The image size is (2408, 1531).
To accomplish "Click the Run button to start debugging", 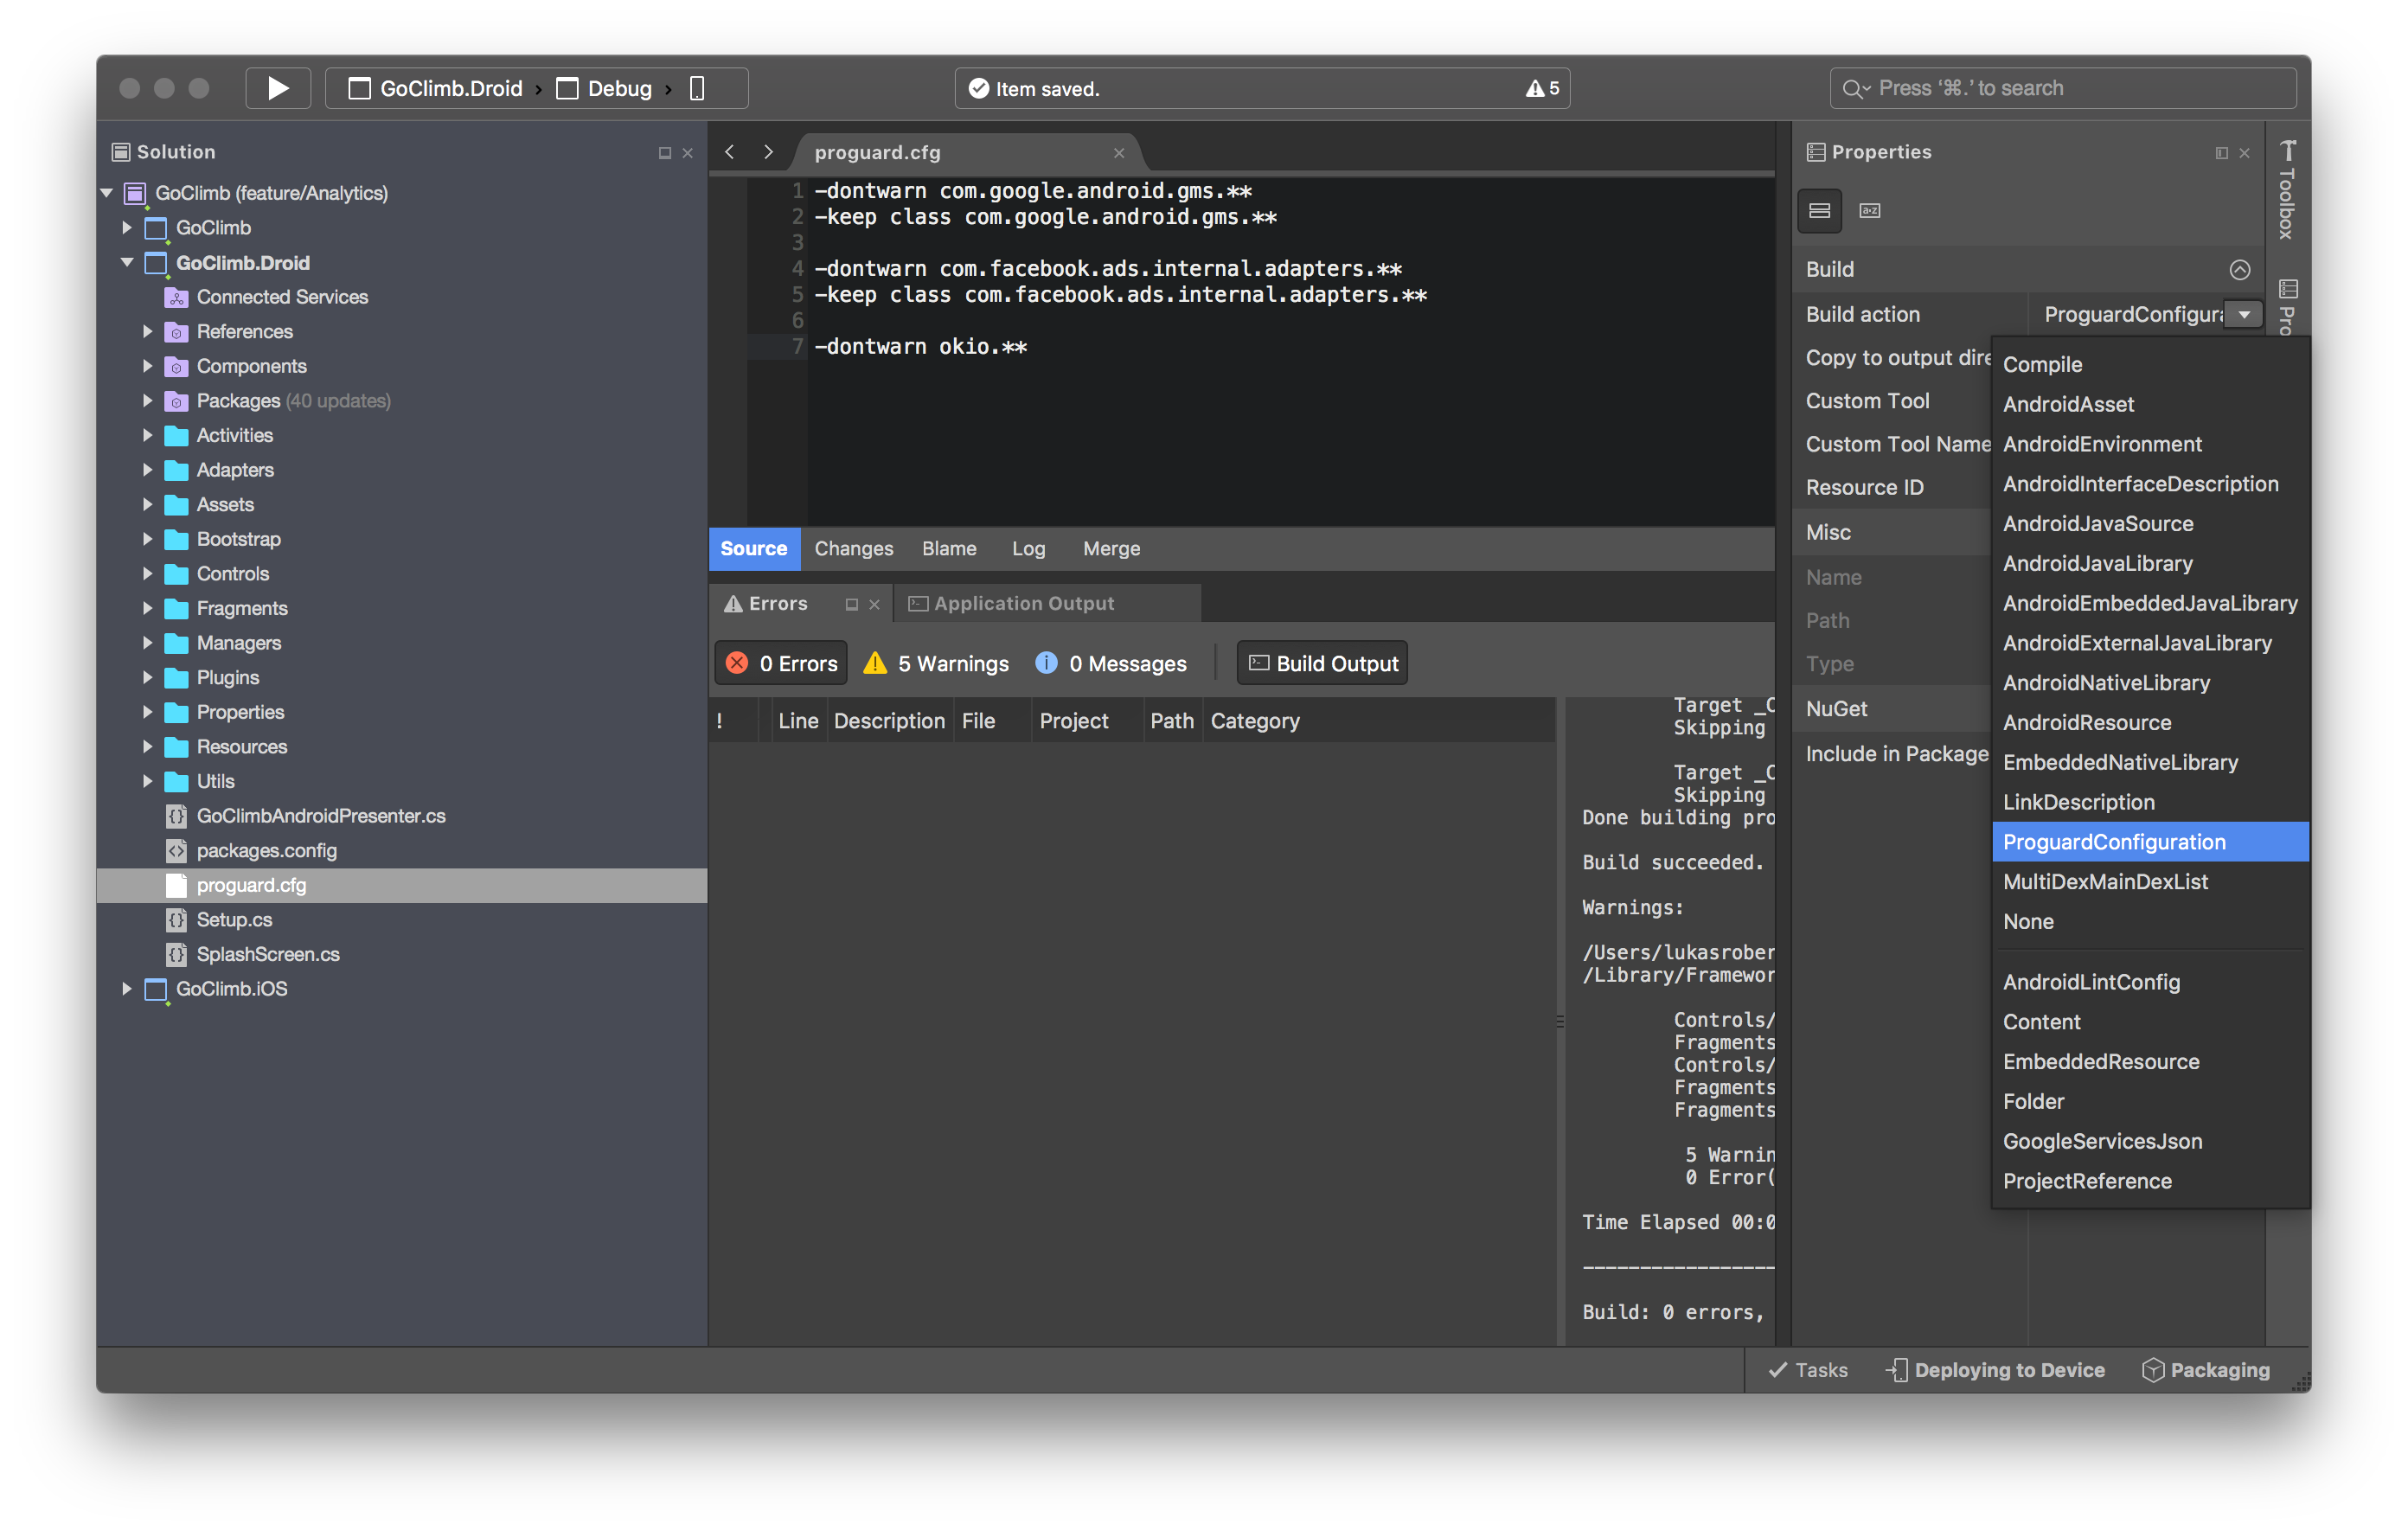I will 277,88.
